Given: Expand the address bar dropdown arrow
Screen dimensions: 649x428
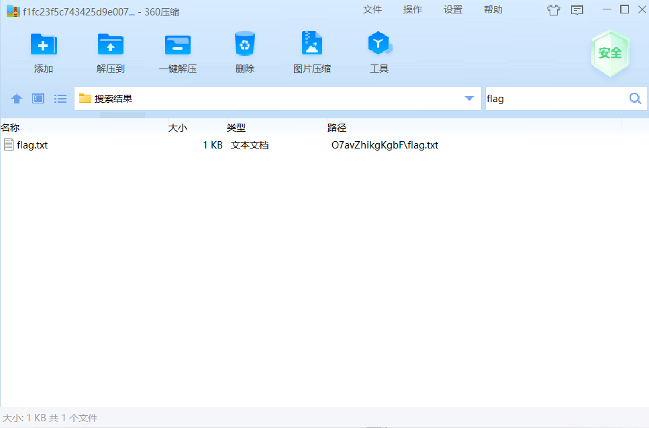Looking at the screenshot, I should click(x=469, y=99).
